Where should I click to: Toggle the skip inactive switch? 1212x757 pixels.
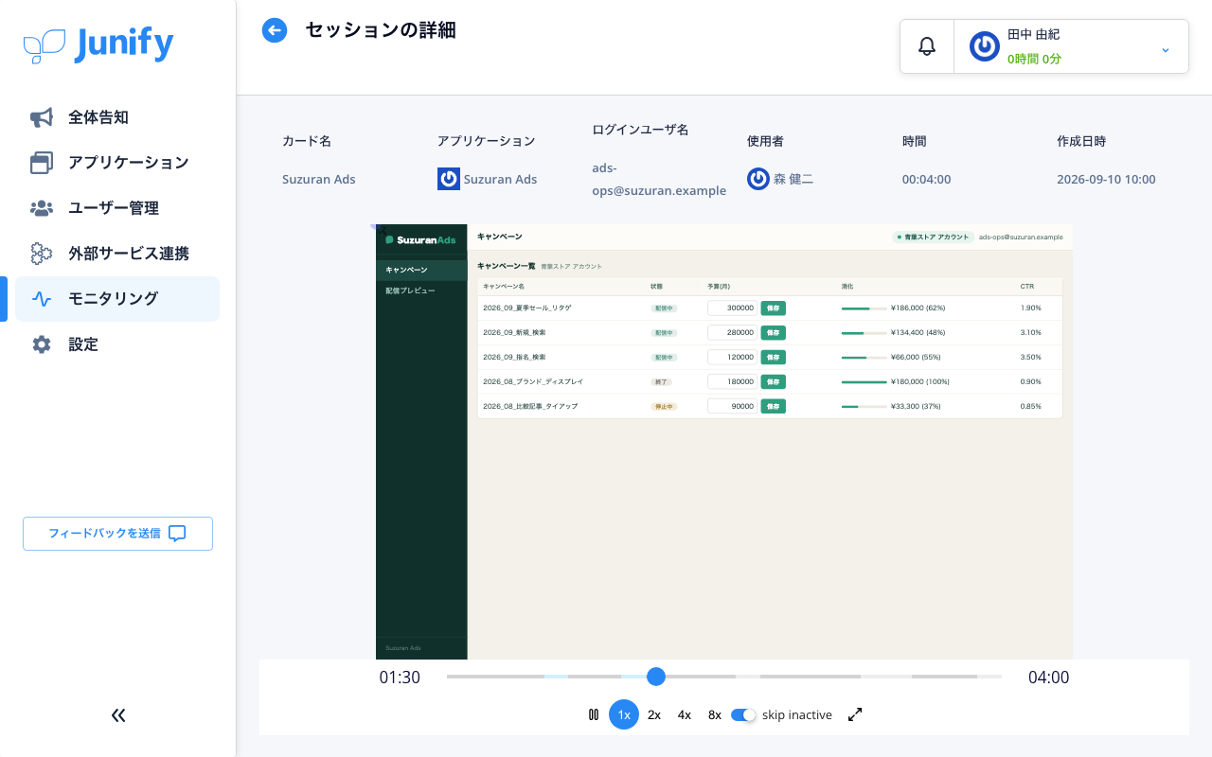tap(743, 715)
